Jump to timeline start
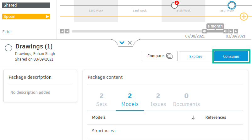Viewport: 252px width, 140px height. [62, 31]
